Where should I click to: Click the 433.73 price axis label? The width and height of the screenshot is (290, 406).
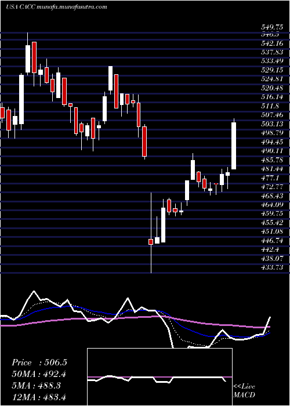click(x=271, y=267)
